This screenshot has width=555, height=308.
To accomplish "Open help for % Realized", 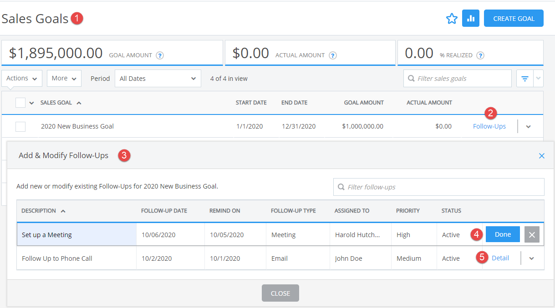I will tap(480, 55).
